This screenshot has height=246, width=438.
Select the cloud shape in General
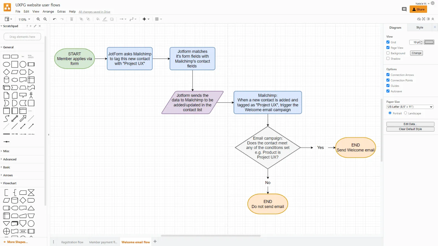15,80
